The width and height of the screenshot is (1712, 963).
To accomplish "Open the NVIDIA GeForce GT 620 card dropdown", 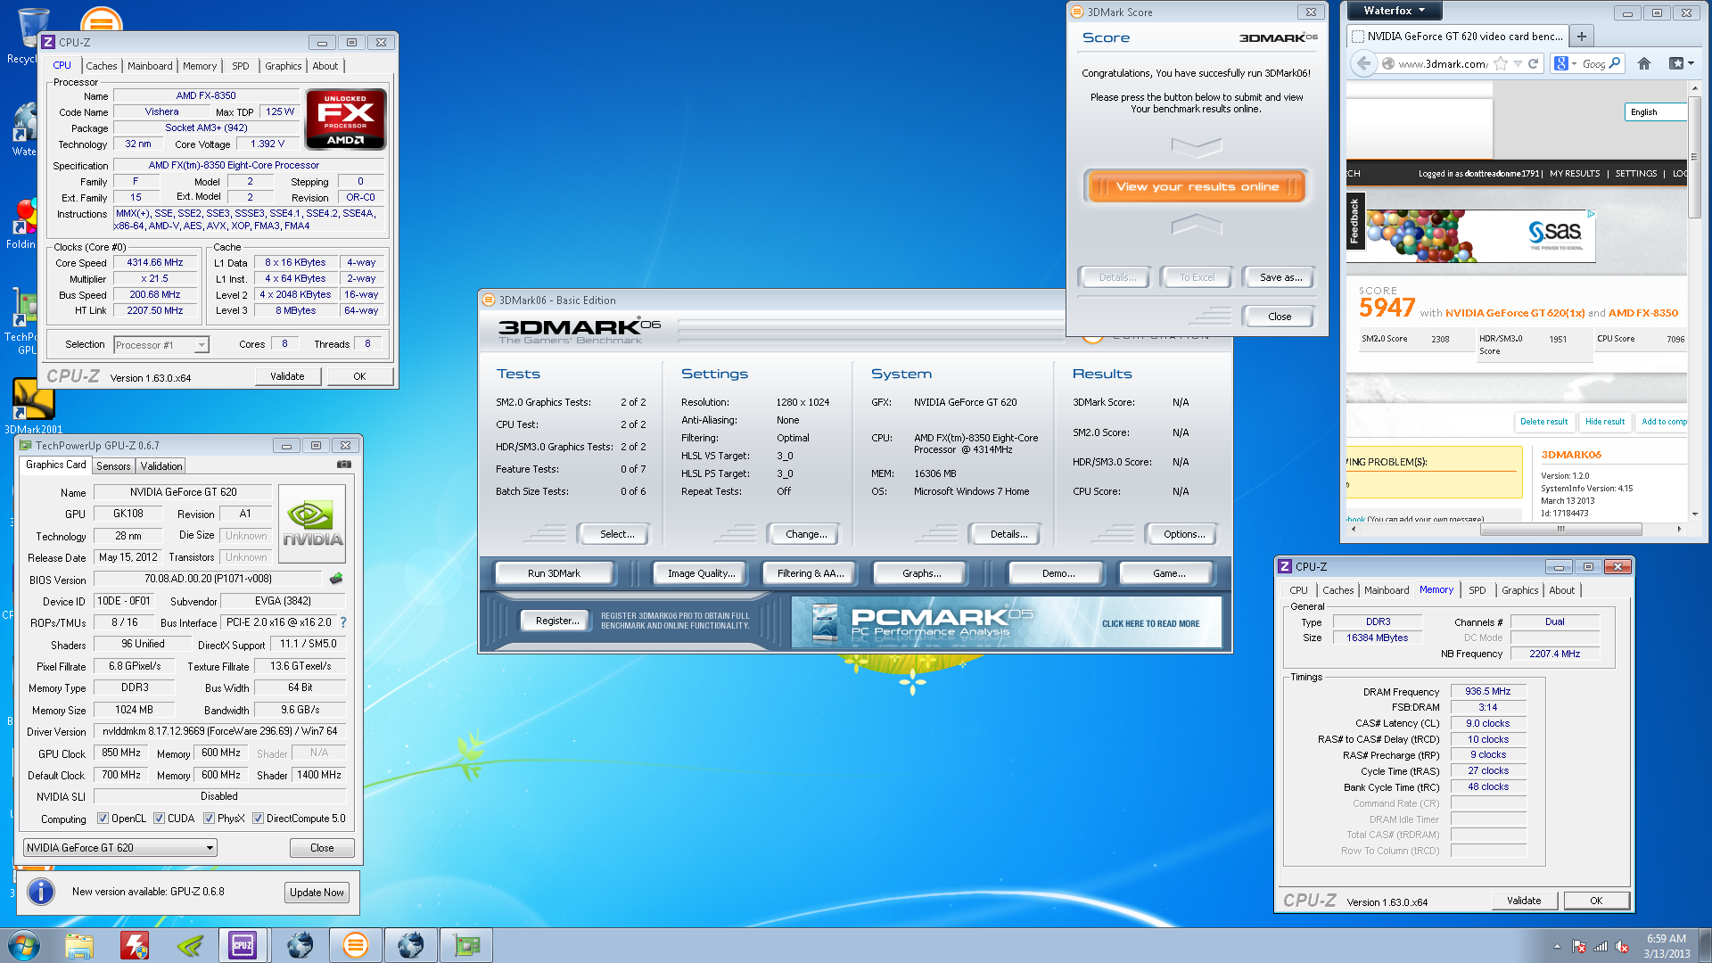I will (x=120, y=848).
